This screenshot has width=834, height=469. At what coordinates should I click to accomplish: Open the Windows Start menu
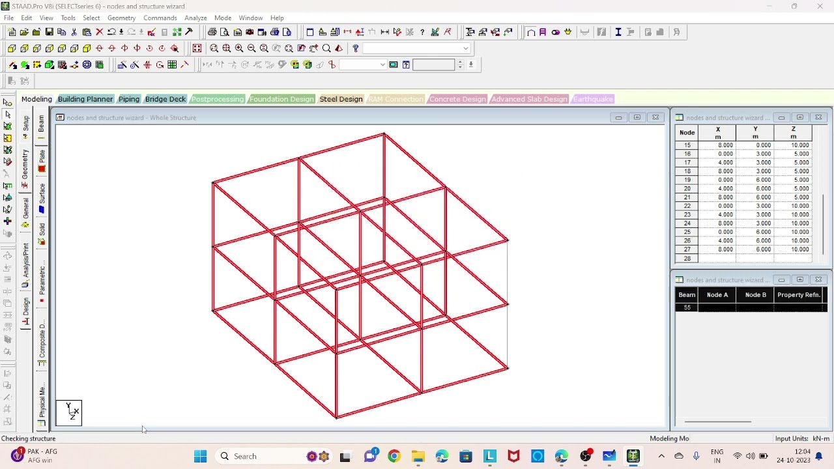coord(200,456)
